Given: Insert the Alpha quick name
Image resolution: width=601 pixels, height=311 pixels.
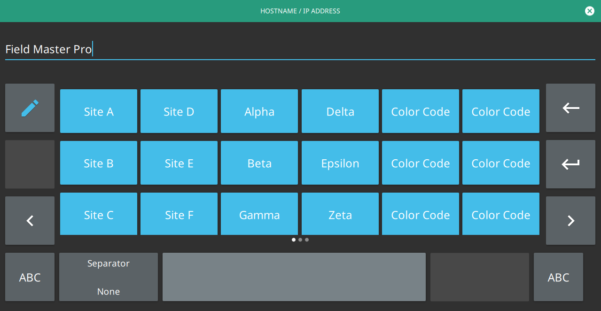Looking at the screenshot, I should coord(259,111).
